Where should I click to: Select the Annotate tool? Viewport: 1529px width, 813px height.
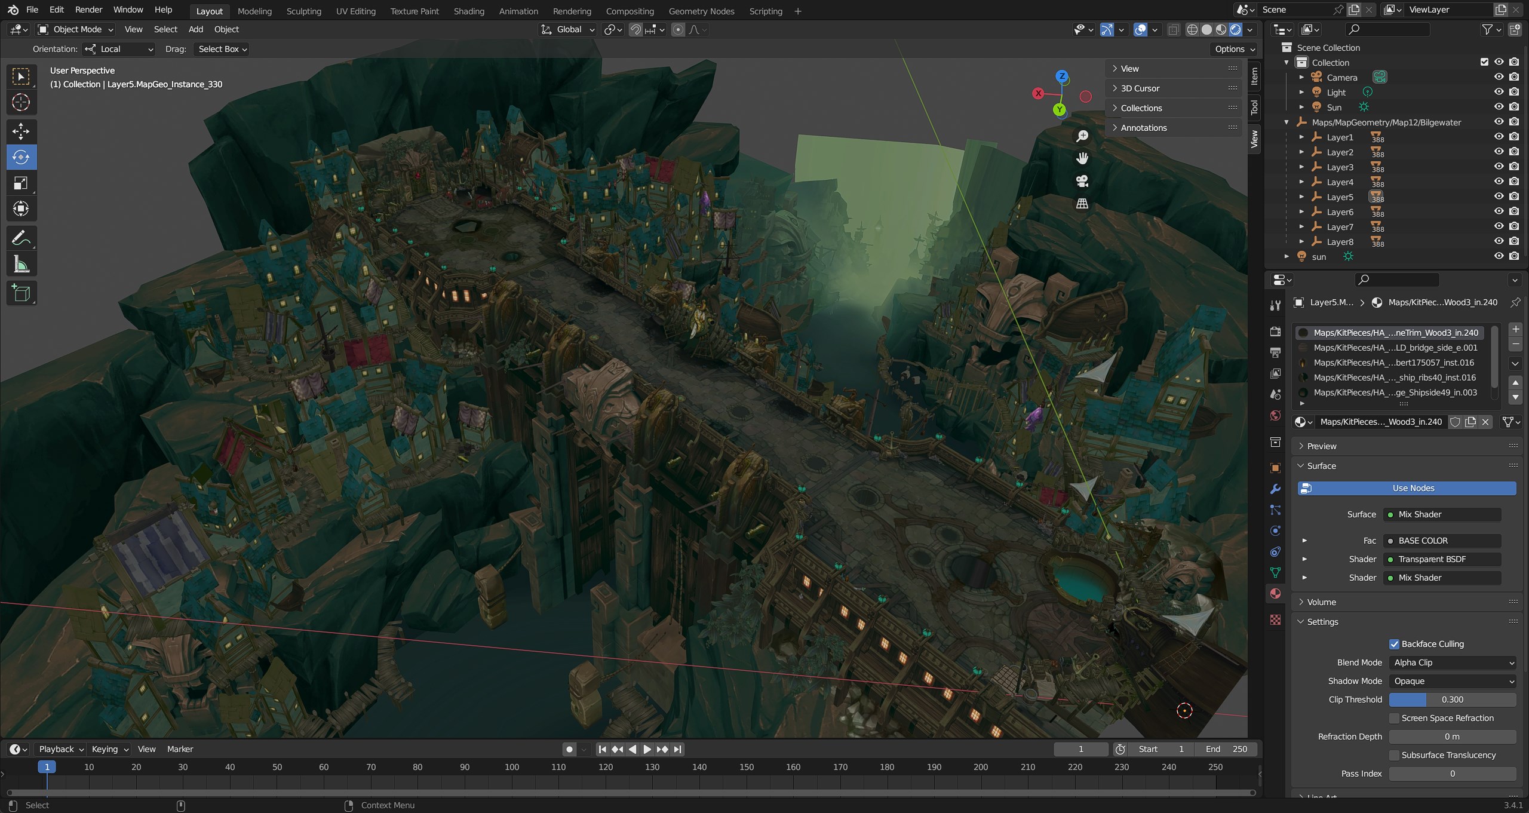pos(21,238)
